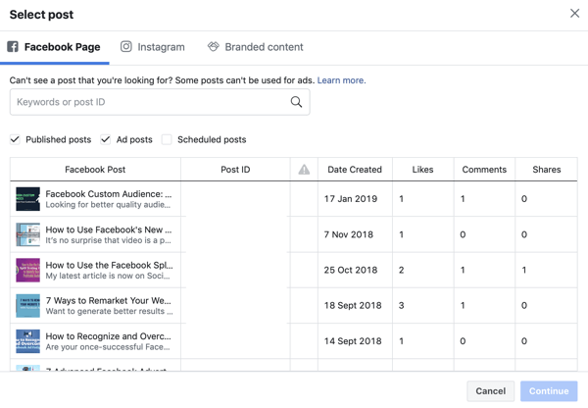Image resolution: width=588 pixels, height=408 pixels.
Task: Click the date 14 Sept 2018
Action: (353, 341)
